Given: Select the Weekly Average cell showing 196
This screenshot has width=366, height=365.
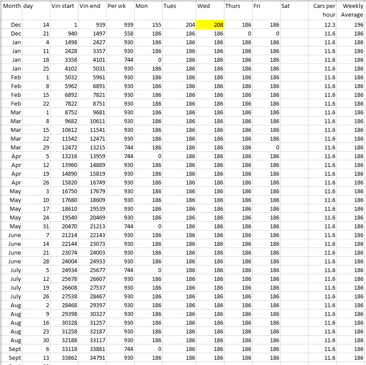Looking at the screenshot, I should click(351, 25).
